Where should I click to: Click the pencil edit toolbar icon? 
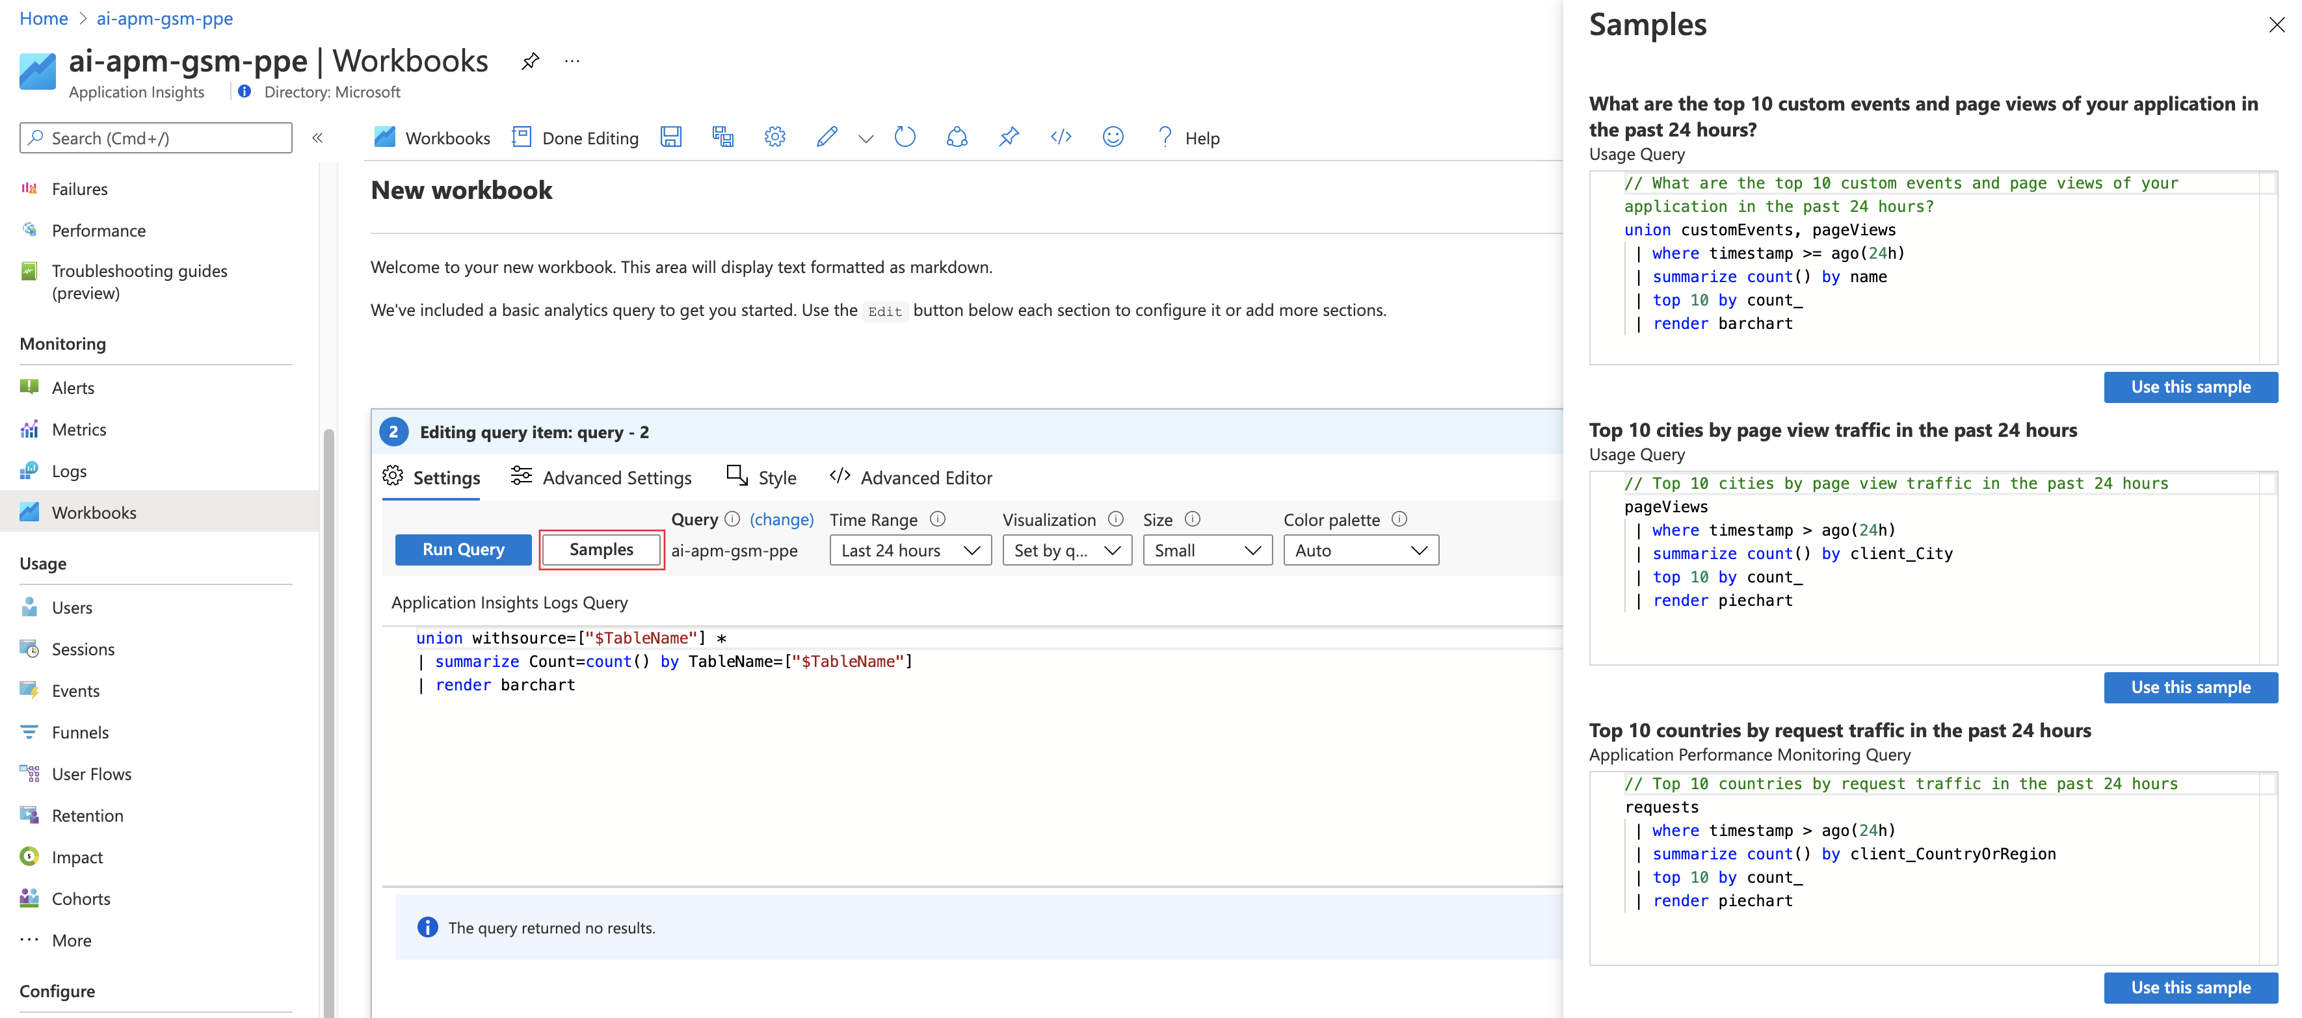pos(827,138)
